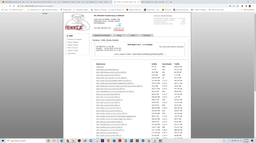
Task: Click the browser address bar
Action: click(x=122, y=6)
